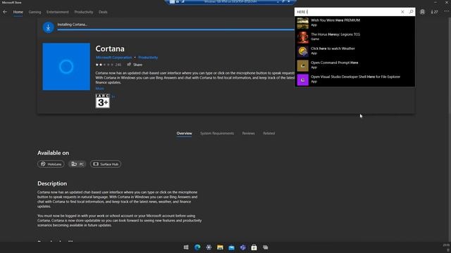Click Wish You Were Here thumbnail
Screen dimensions: 451x253
302,23
